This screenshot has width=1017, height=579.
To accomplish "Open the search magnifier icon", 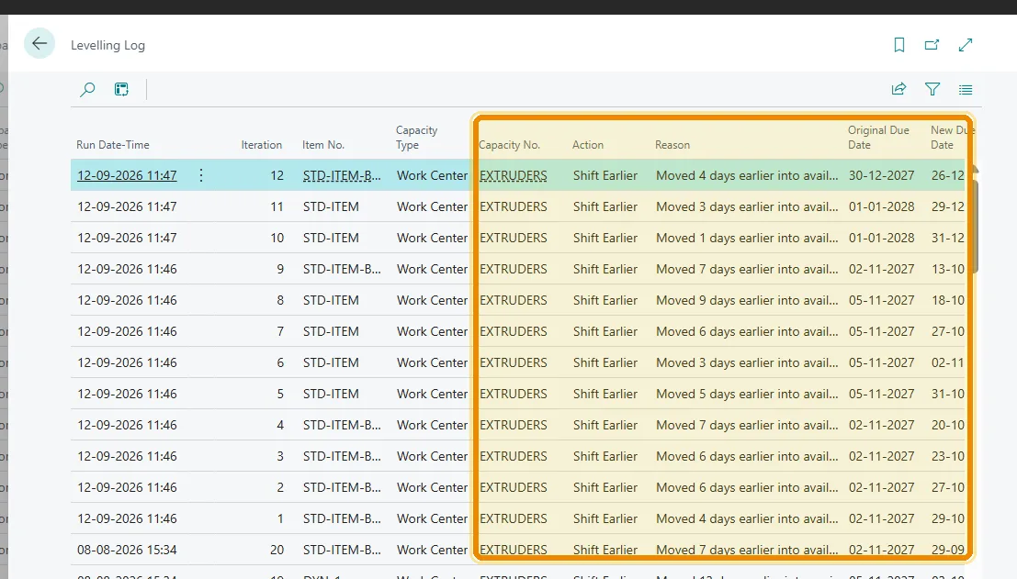I will tap(87, 89).
